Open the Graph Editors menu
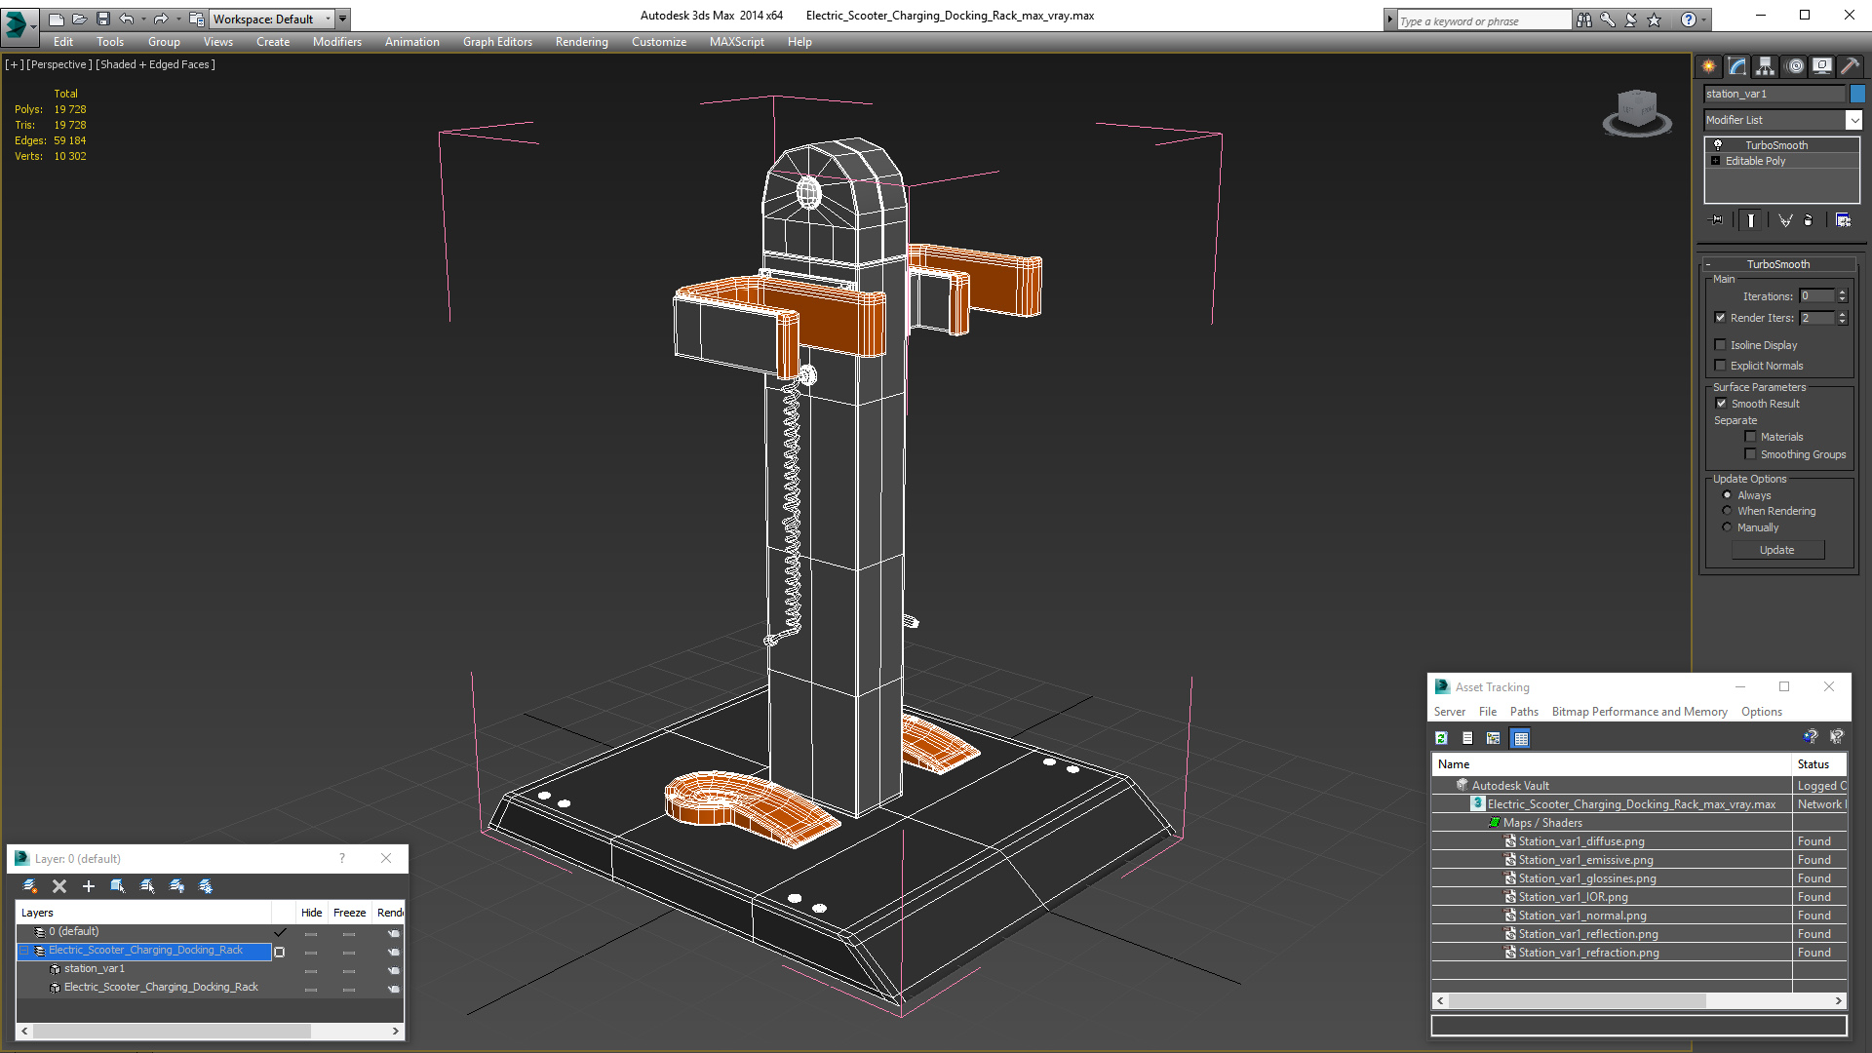 click(x=497, y=42)
